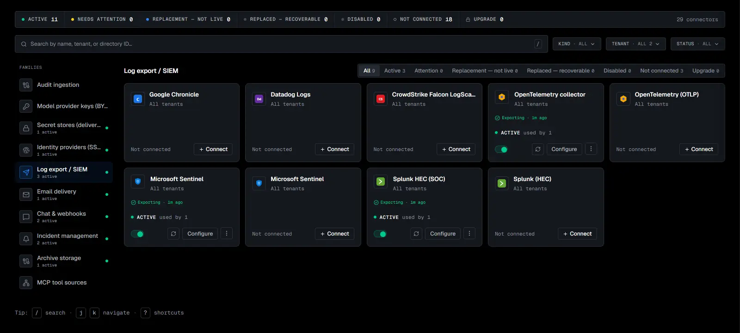Open the TENANT filter dropdown
Image resolution: width=740 pixels, height=333 pixels.
pos(636,44)
